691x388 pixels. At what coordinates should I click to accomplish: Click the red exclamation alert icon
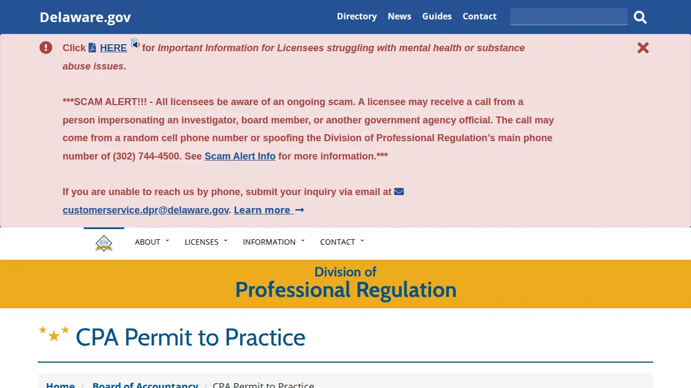46,47
